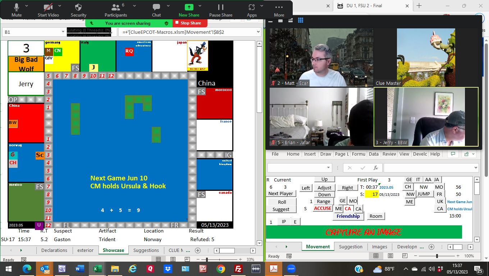The width and height of the screenshot is (489, 276).
Task: Expand video options arrow beside Start Video
Action: pos(60,6)
